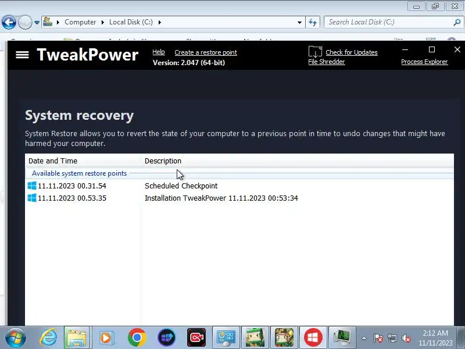465x349 pixels.
Task: Click the 11.11.2023 00.31.54 date entry
Action: [x=72, y=186]
